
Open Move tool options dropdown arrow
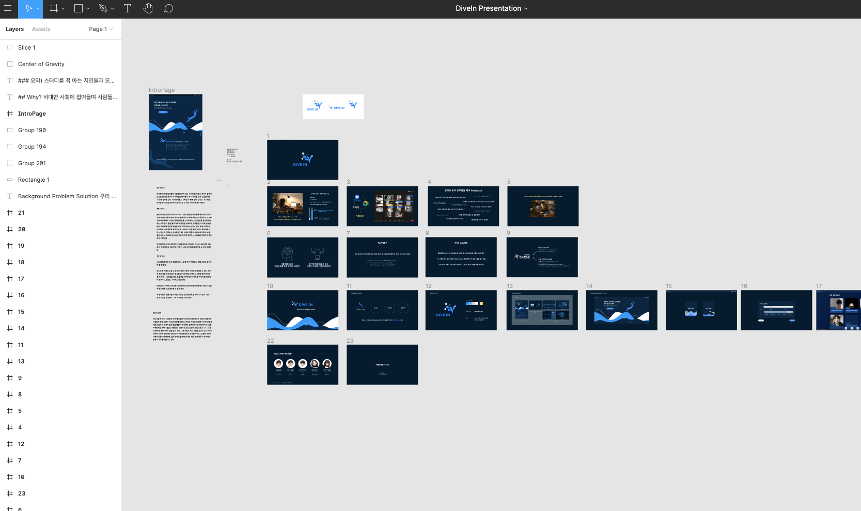click(38, 9)
